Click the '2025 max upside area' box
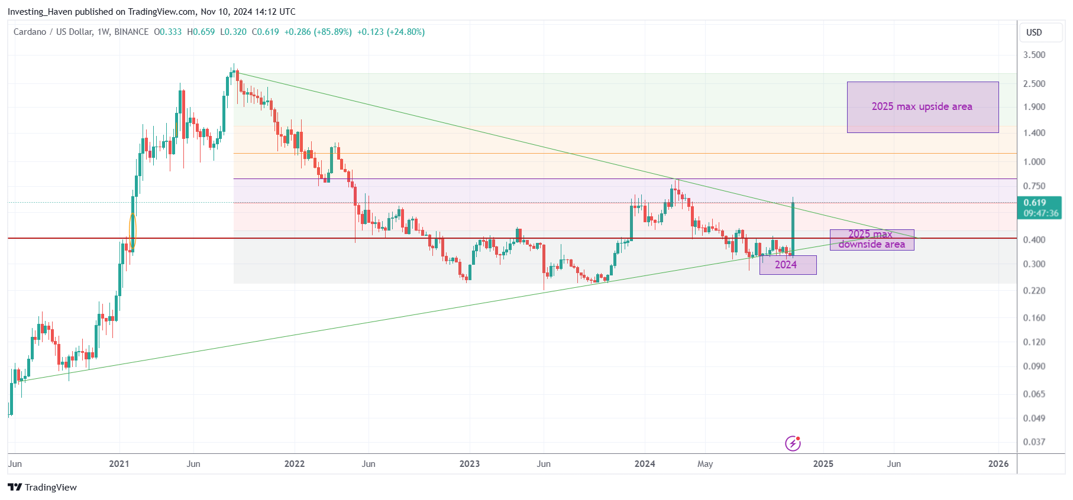The image size is (1073, 500). (923, 107)
